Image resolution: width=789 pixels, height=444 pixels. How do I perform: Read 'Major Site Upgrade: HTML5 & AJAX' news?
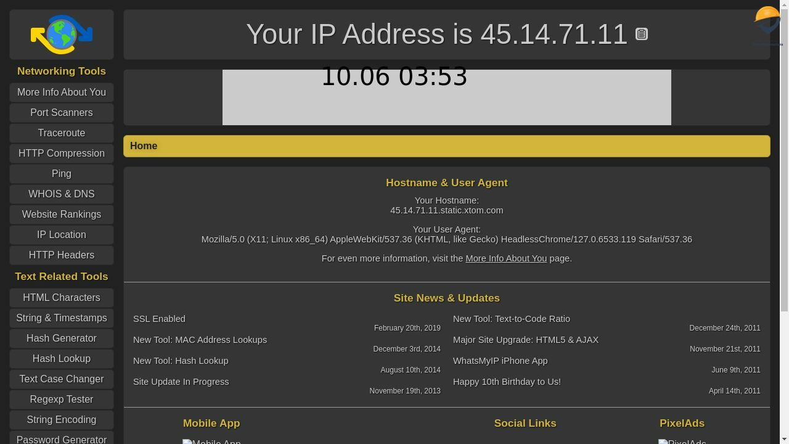pos(525,340)
